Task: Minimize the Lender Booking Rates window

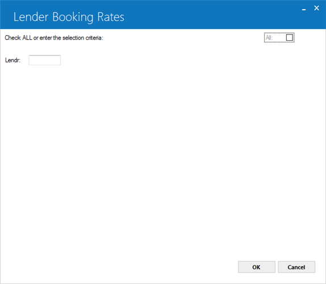Action: pos(304,9)
